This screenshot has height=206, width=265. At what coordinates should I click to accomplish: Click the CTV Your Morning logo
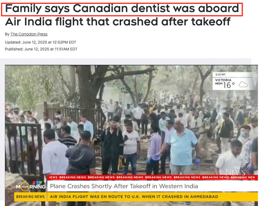[31, 186]
